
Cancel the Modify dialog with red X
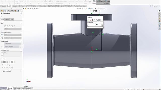tap(90, 20)
